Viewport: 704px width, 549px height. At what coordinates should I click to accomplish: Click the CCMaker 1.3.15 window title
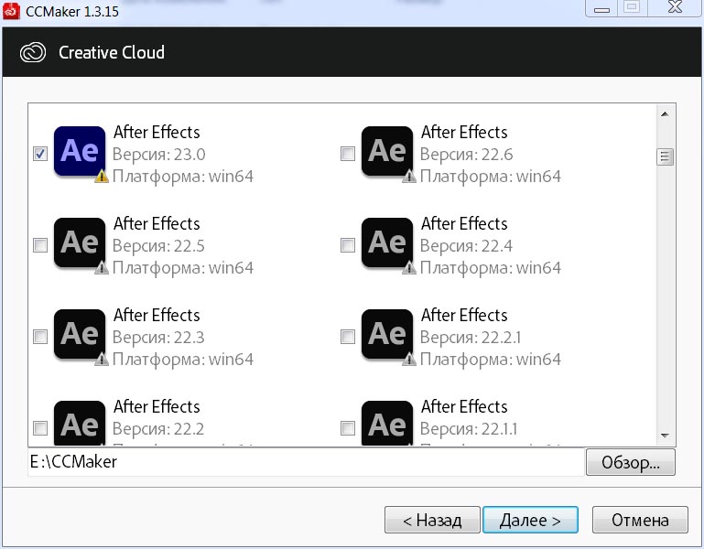[x=72, y=11]
